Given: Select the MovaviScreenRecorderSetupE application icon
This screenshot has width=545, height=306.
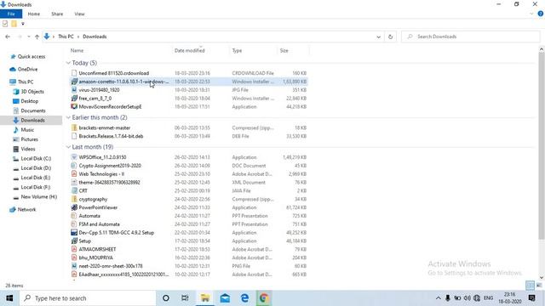Looking at the screenshot, I should point(74,106).
